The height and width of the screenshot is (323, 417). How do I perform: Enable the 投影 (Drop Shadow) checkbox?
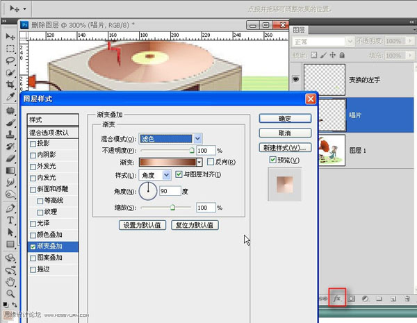(33, 144)
